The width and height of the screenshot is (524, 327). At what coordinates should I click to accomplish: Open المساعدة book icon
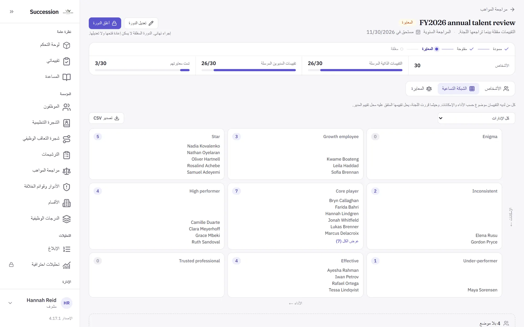(x=67, y=77)
